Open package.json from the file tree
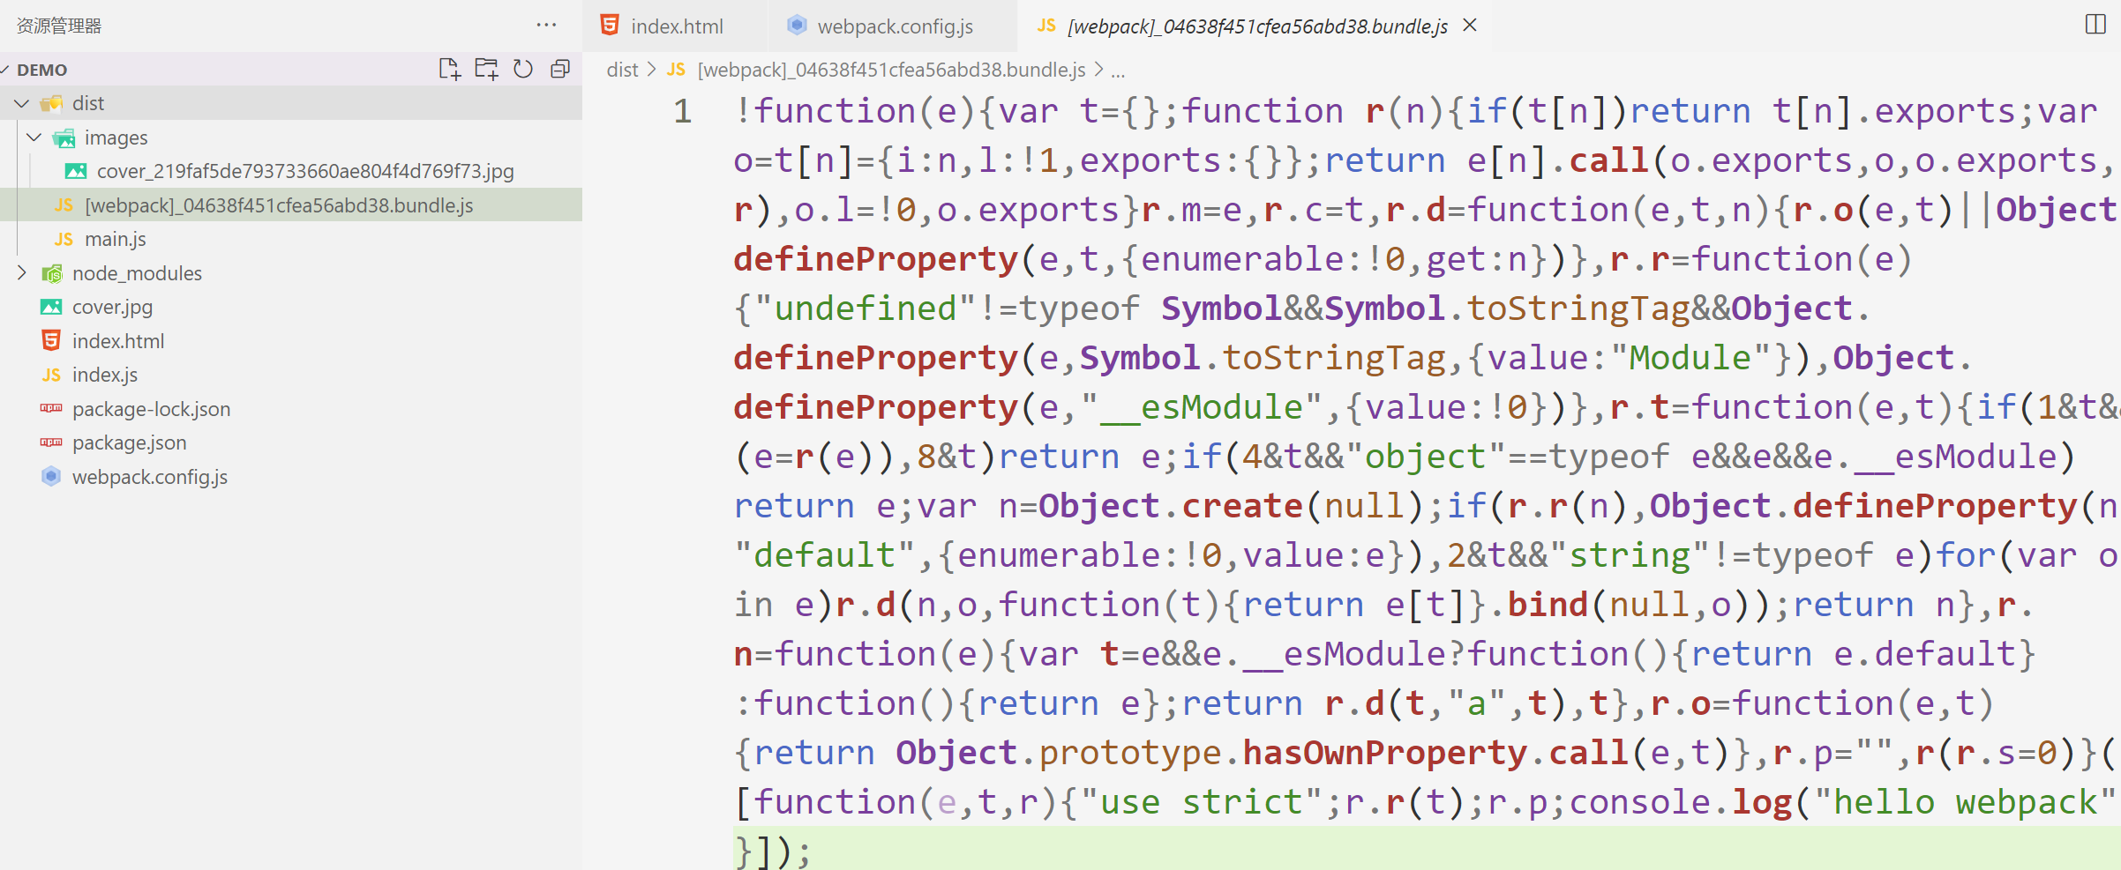Viewport: 2121px width, 870px height. 129,442
